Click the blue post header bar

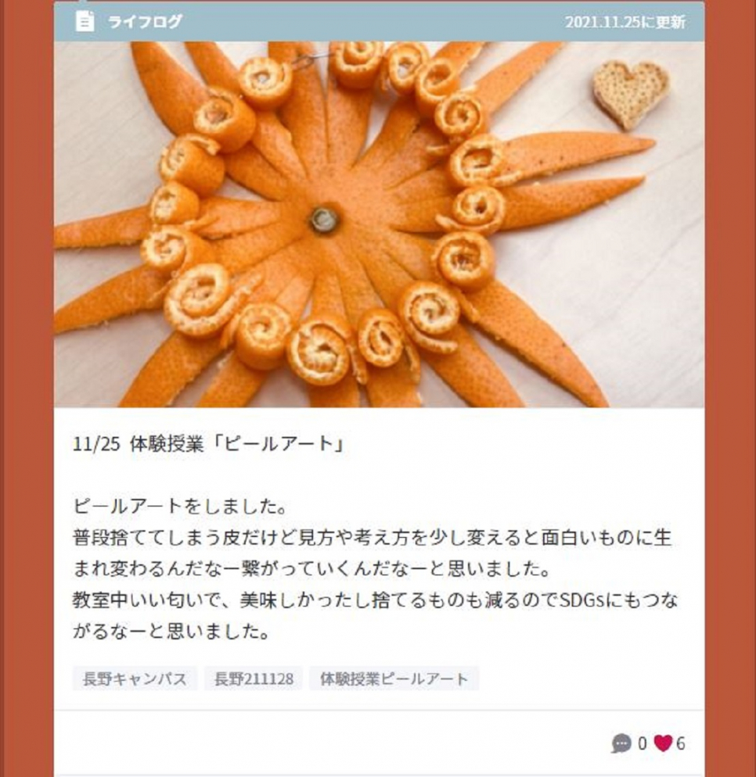click(x=379, y=22)
